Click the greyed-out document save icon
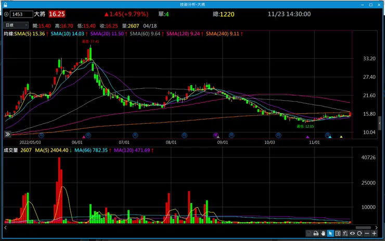 tap(309, 233)
